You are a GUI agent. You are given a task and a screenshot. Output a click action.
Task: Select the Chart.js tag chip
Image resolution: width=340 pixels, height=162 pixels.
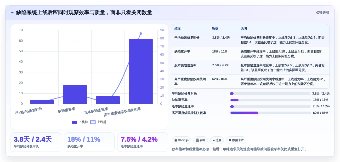(x=182, y=140)
